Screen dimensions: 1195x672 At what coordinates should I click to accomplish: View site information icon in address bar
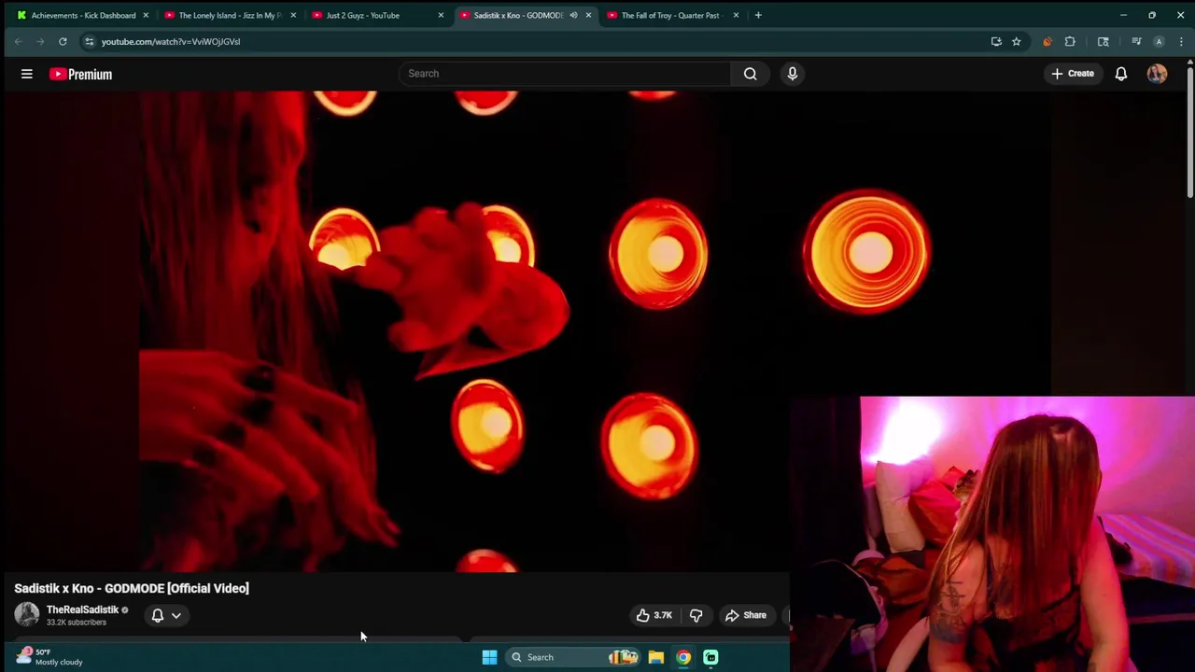click(x=89, y=41)
